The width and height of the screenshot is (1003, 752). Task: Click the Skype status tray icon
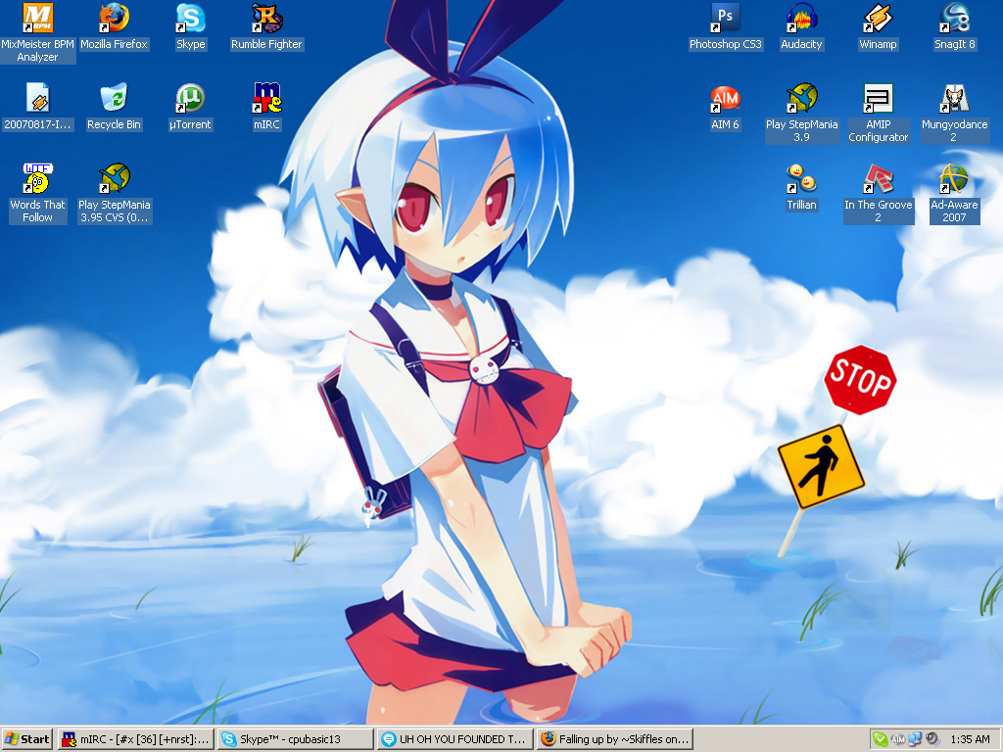click(x=881, y=739)
